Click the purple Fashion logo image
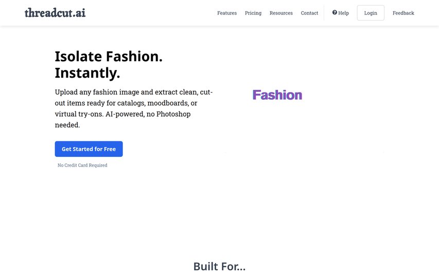Viewport: 439px width, 274px height. 277,95
